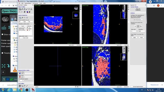This screenshot has height=92, width=164.
Task: Open the Workspace menu
Action: tap(35, 3)
